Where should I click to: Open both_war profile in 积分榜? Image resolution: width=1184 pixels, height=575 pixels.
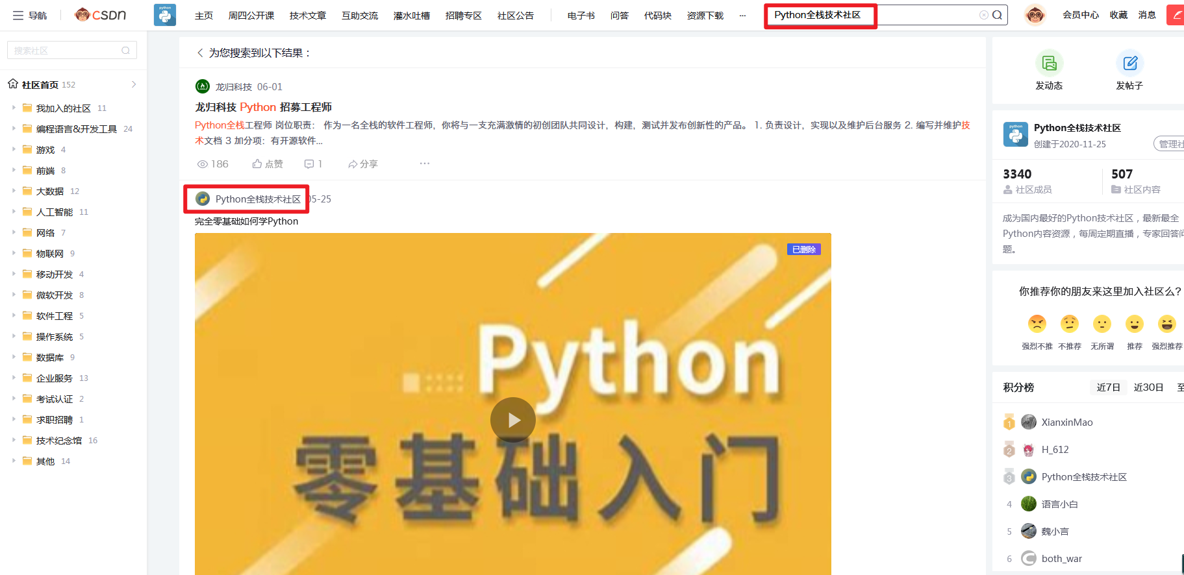(1062, 558)
